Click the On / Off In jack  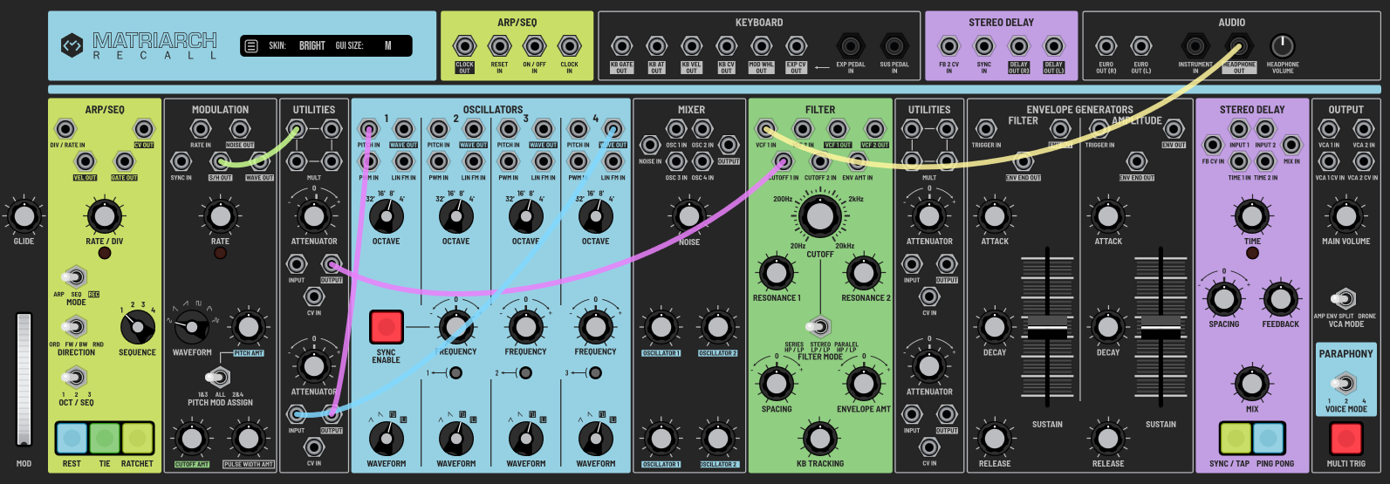click(x=534, y=45)
